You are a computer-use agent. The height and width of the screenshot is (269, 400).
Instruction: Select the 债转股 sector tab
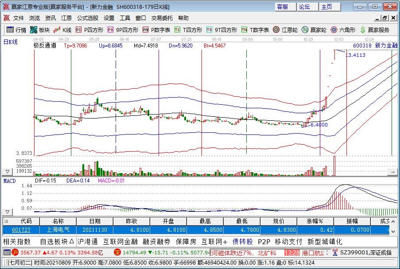click(x=243, y=241)
